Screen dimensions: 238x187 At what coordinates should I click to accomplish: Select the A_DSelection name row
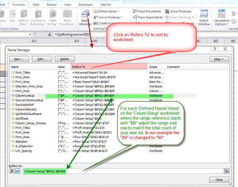[x=103, y=146]
